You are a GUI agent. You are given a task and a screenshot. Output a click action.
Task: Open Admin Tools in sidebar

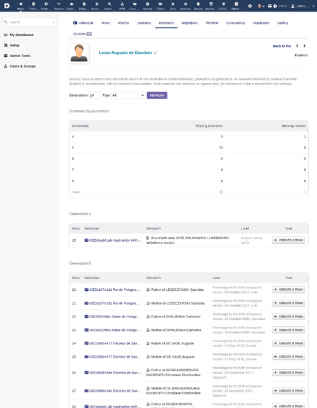click(20, 56)
